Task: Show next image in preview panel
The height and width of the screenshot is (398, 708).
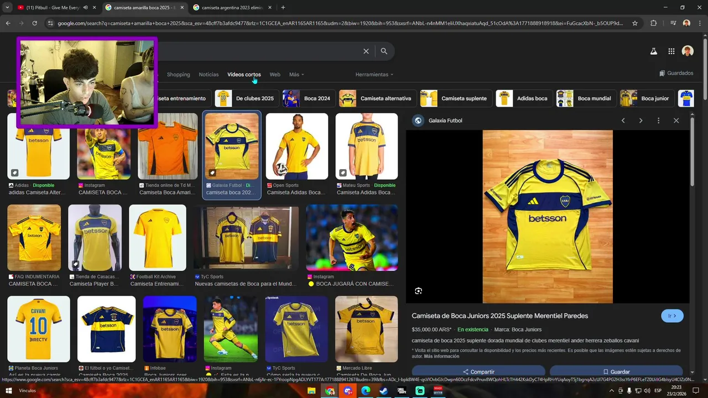Action: [x=641, y=121]
